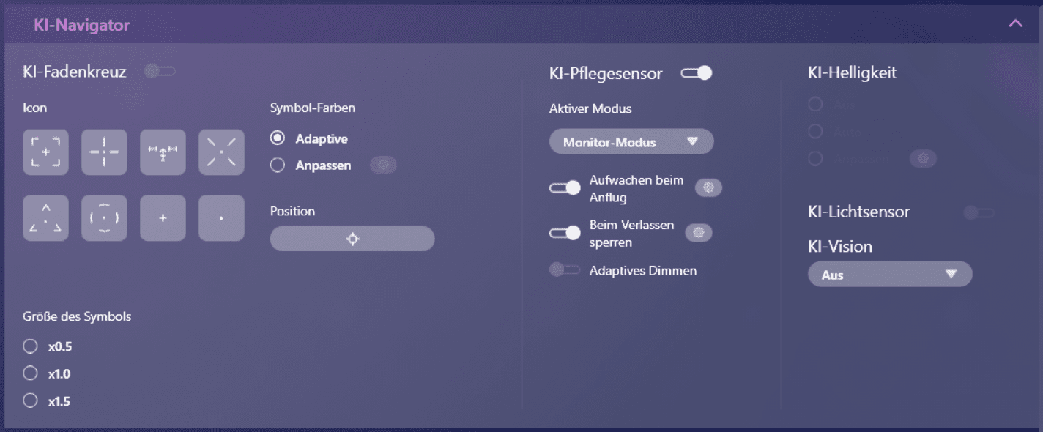Click the Position crosshair button
1043x432 pixels.
(352, 239)
